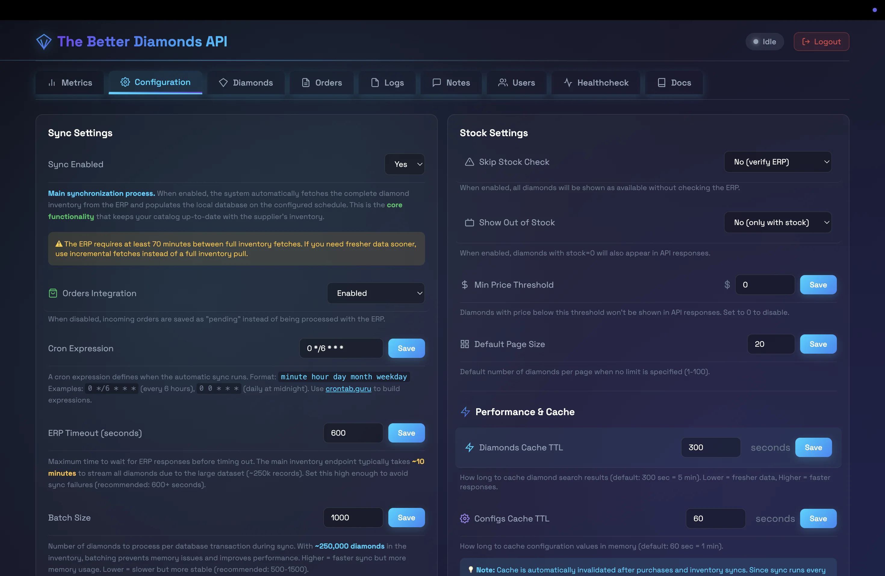
Task: Click the Docs book icon
Action: point(662,83)
